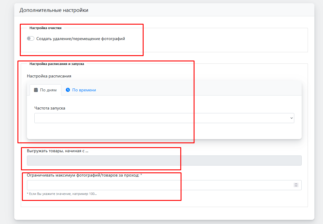323x224 pixels.
Task: Click the 'Настройка расписания' label
Action: coord(49,76)
